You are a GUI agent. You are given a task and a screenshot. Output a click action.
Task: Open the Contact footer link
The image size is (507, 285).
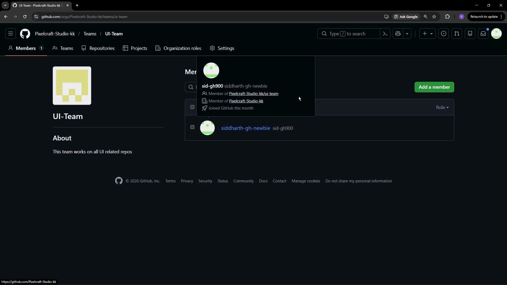coord(279,181)
